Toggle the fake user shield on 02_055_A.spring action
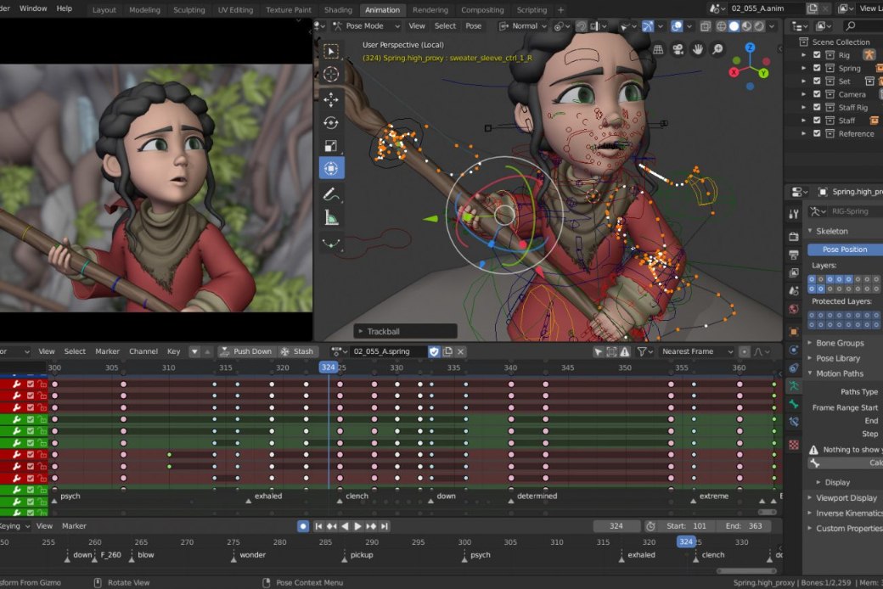This screenshot has width=883, height=589. pyautogui.click(x=434, y=351)
